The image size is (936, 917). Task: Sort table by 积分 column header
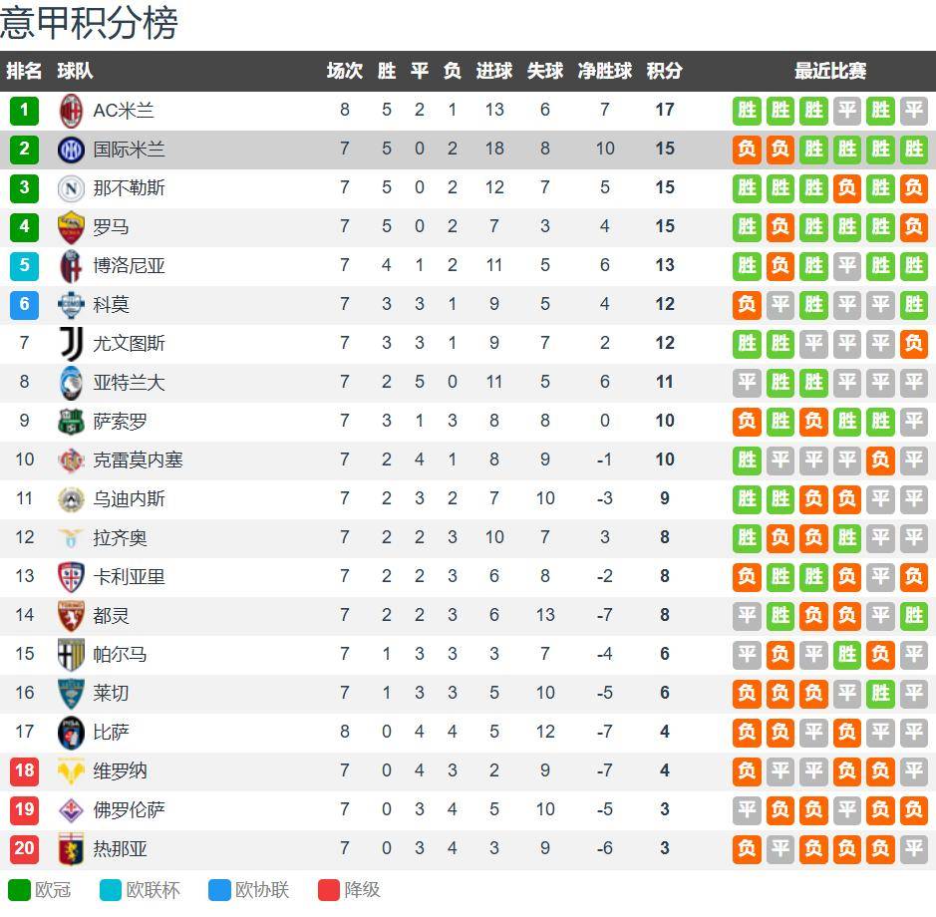[665, 71]
